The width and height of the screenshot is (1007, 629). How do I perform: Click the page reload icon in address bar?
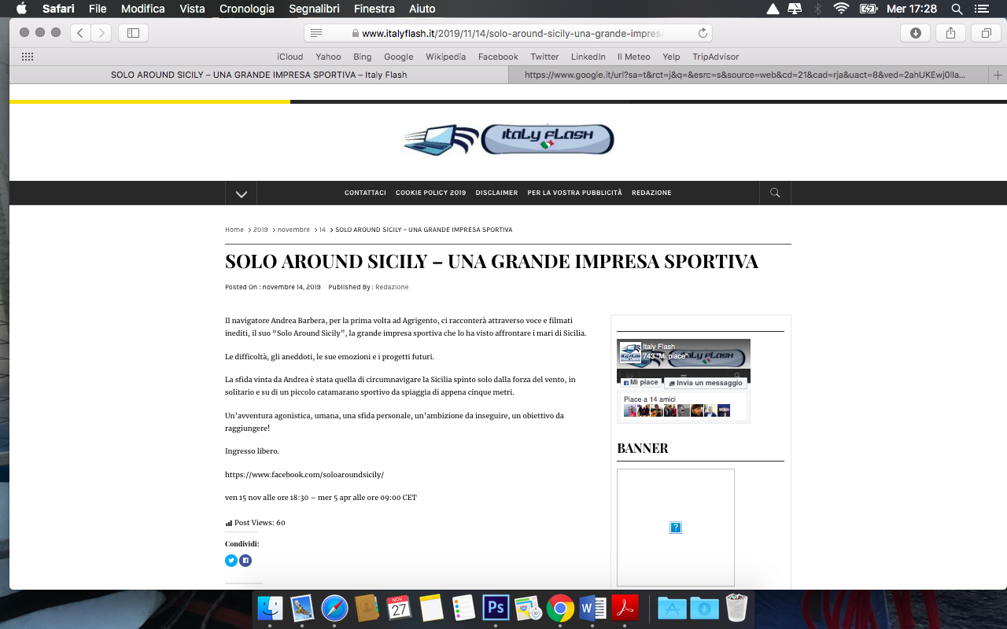pos(703,33)
